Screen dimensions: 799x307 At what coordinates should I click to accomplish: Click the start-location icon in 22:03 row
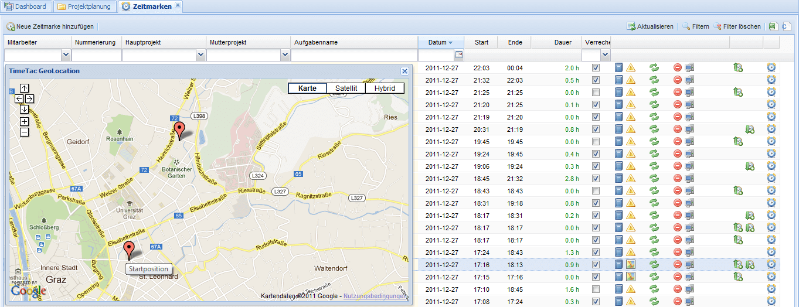(x=738, y=68)
